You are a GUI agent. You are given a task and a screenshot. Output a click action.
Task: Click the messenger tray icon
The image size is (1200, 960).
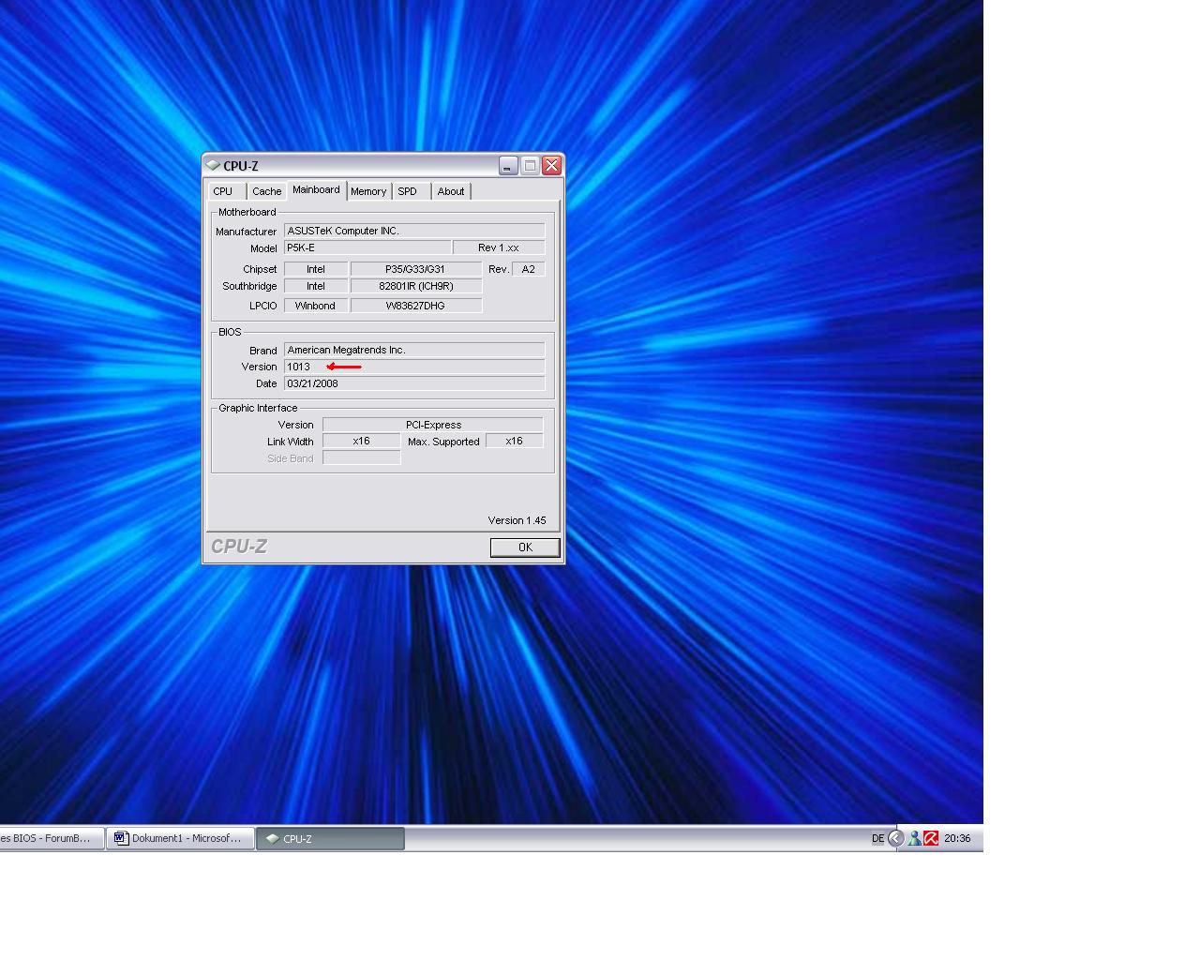(x=914, y=839)
